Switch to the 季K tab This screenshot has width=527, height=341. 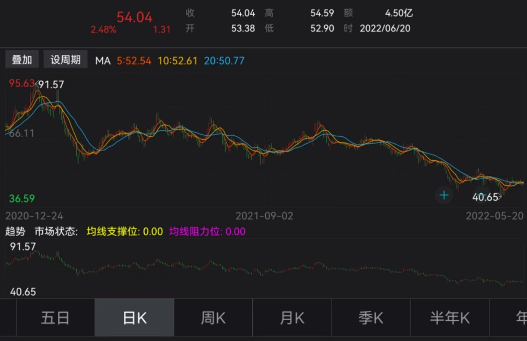[x=371, y=318]
